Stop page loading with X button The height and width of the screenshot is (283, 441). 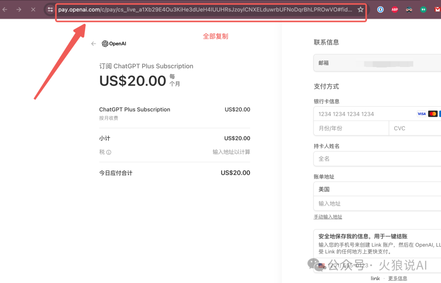coord(33,9)
